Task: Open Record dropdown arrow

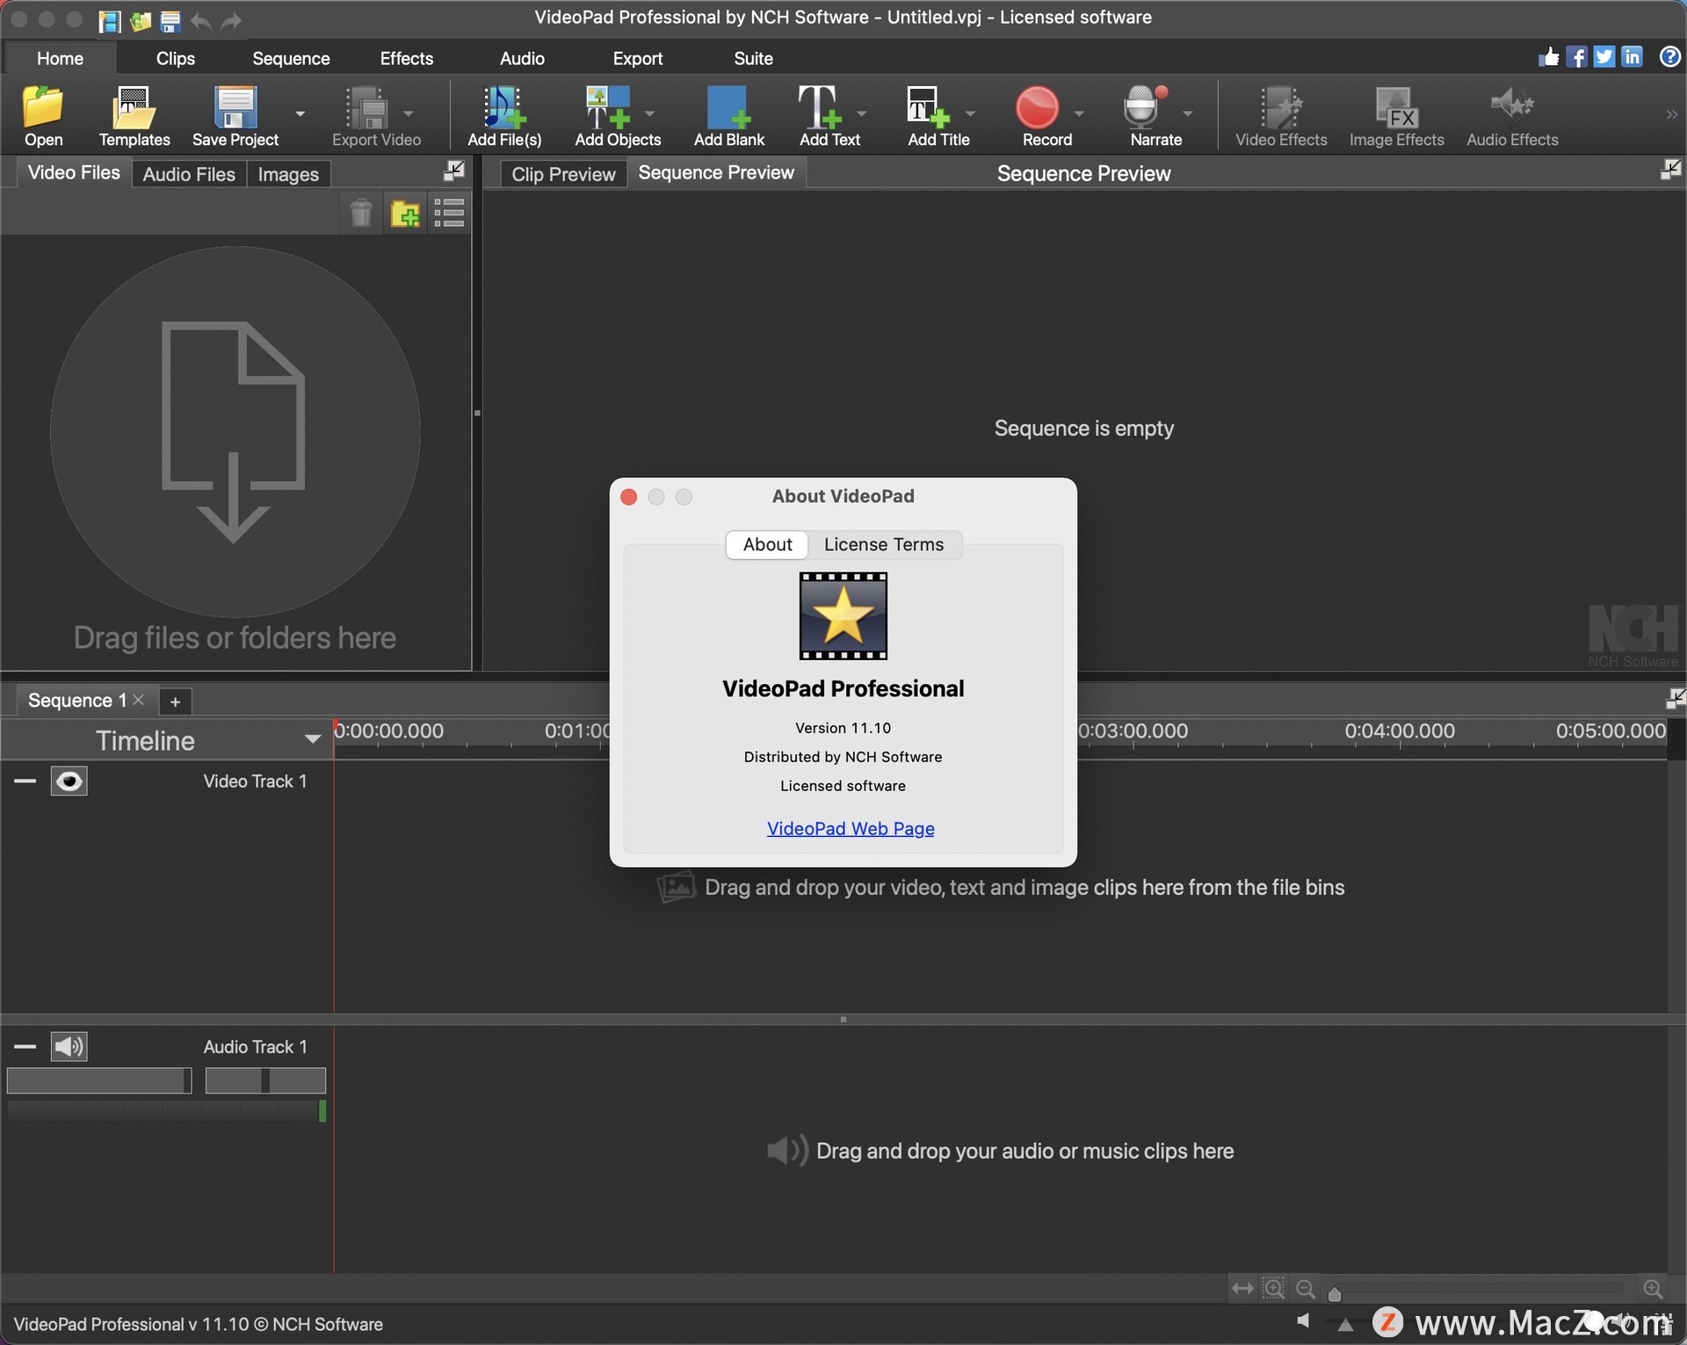Action: [x=1079, y=113]
